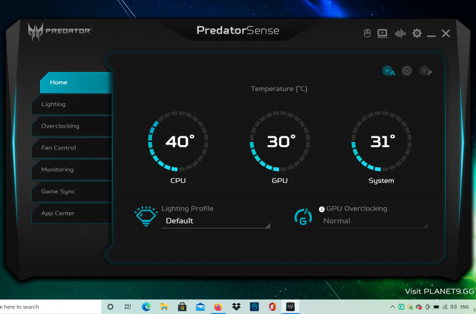Show hidden system tray icons

coord(393,306)
